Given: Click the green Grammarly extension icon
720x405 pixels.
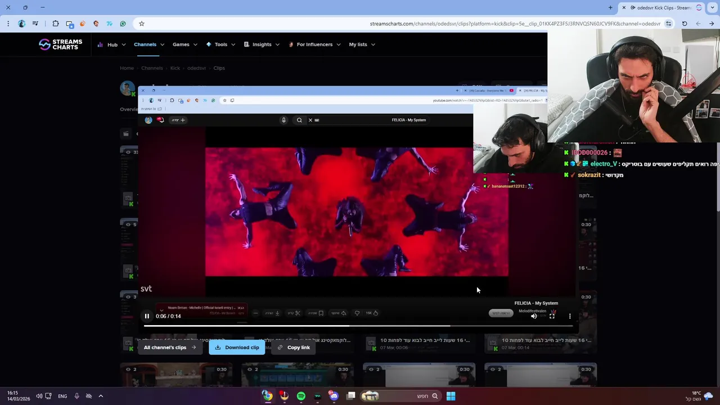Looking at the screenshot, I should click(123, 24).
